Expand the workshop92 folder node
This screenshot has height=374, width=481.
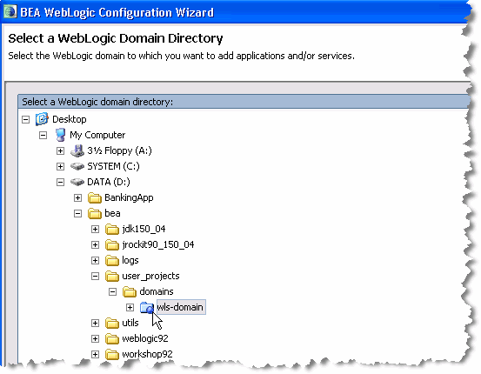tap(95, 354)
